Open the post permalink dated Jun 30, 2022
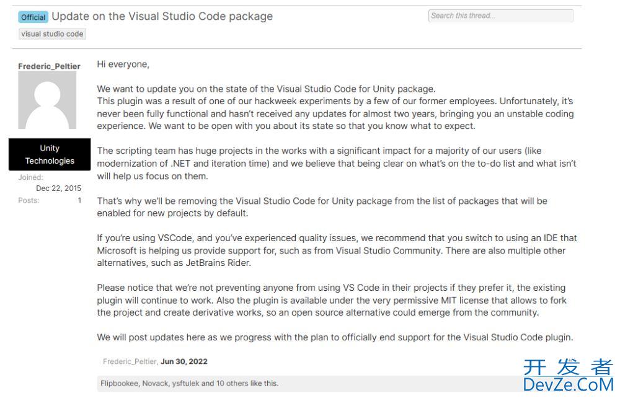620x398 pixels. (184, 361)
